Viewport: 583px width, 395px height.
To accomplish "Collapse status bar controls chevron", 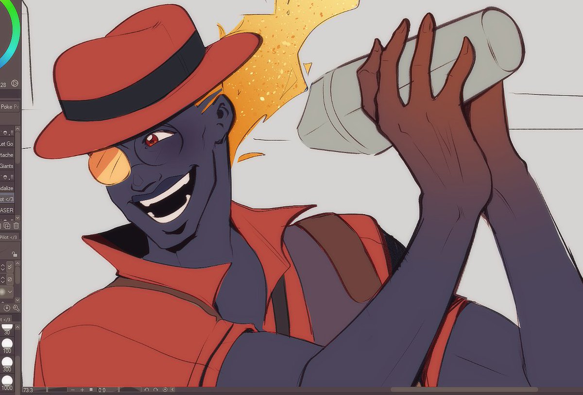I will [x=172, y=390].
